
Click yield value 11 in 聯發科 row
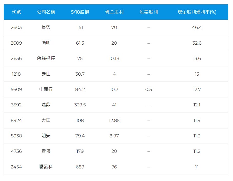[x=197, y=167]
